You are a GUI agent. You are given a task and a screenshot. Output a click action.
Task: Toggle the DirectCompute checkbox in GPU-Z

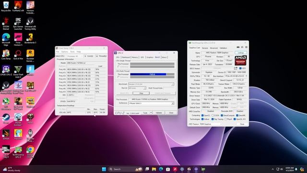point(222,115)
